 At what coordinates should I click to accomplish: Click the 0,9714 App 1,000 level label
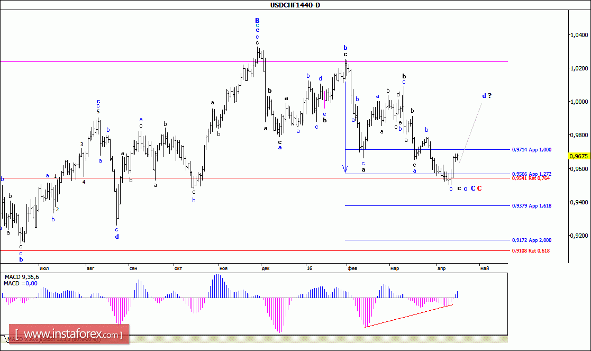tap(532, 150)
